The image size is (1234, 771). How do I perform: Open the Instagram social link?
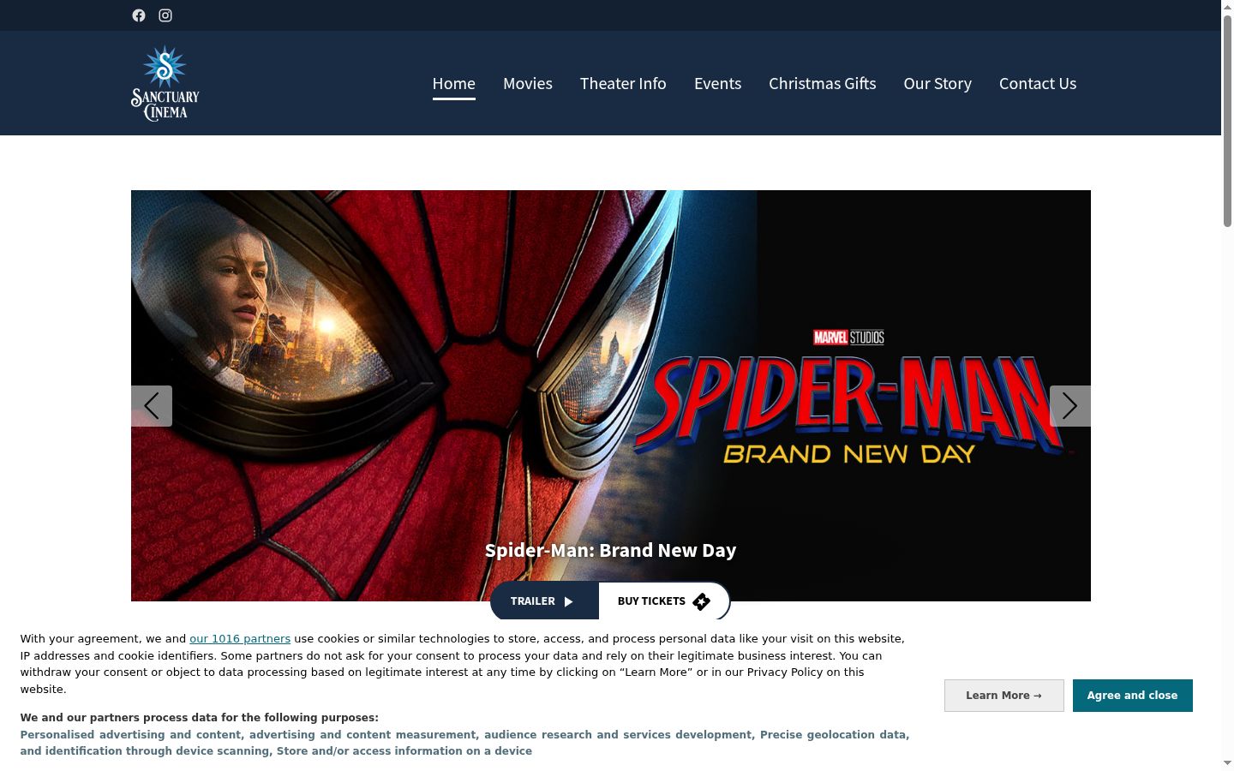(x=165, y=15)
